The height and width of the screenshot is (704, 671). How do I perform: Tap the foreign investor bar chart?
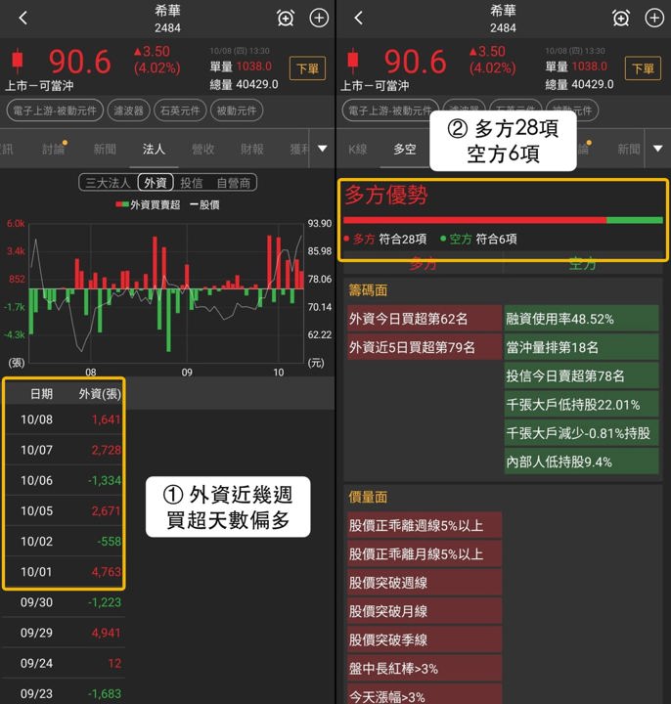tap(166, 292)
